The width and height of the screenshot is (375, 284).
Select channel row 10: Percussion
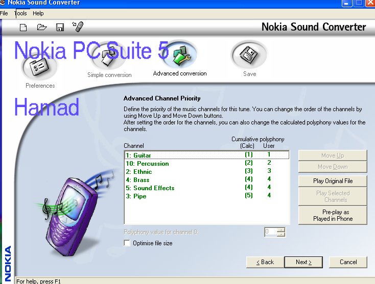pyautogui.click(x=207, y=164)
